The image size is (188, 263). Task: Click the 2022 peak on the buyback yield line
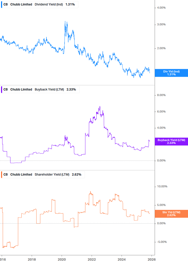(100, 106)
